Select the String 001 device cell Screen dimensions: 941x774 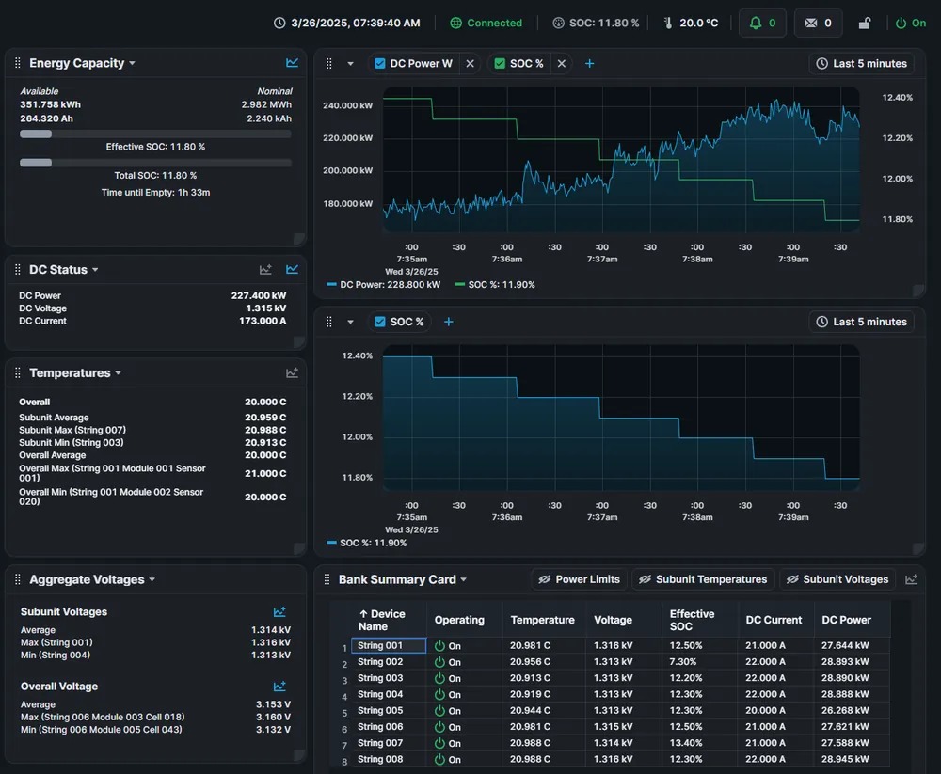pos(389,645)
